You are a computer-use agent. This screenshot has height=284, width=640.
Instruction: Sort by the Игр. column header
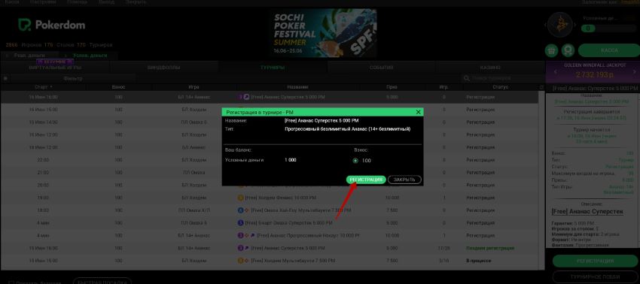[443, 87]
